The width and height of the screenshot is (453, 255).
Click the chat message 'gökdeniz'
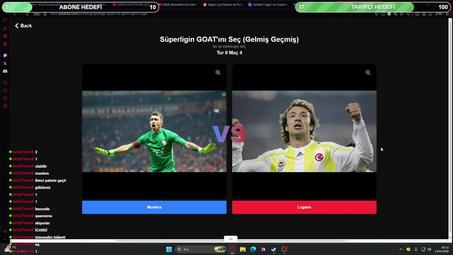click(43, 187)
